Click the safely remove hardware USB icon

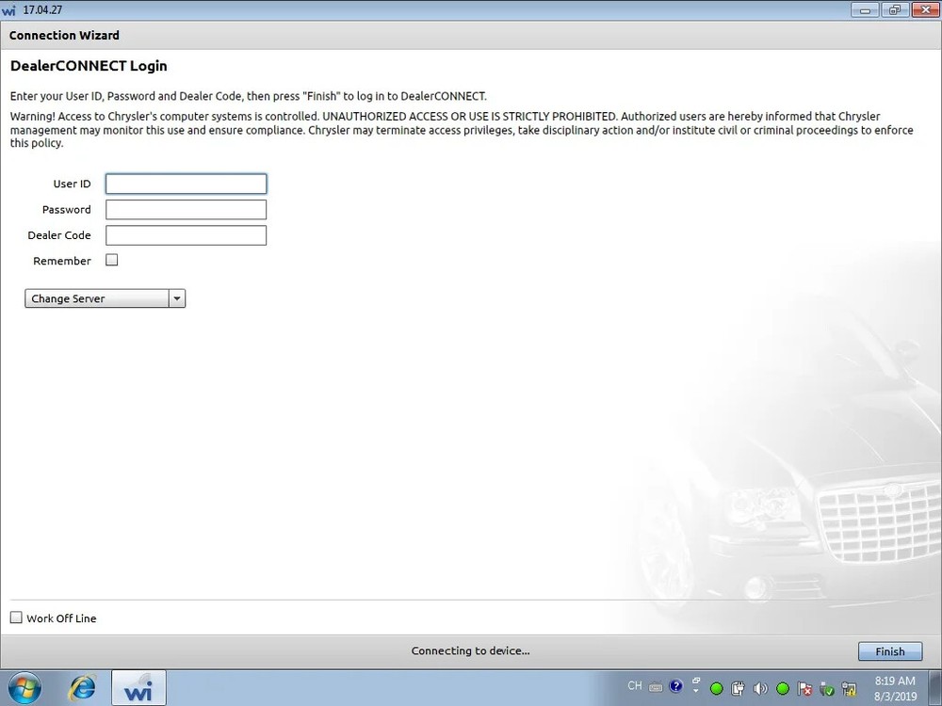[x=827, y=689]
